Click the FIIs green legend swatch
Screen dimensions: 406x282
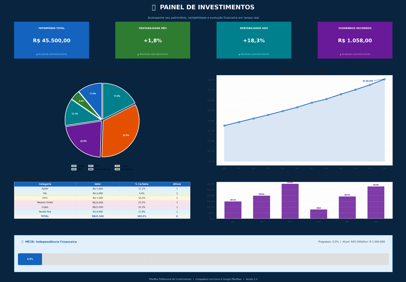tap(74, 169)
